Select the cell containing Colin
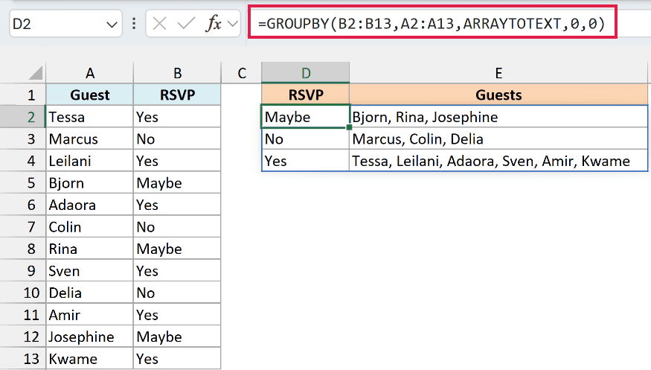 click(x=90, y=227)
